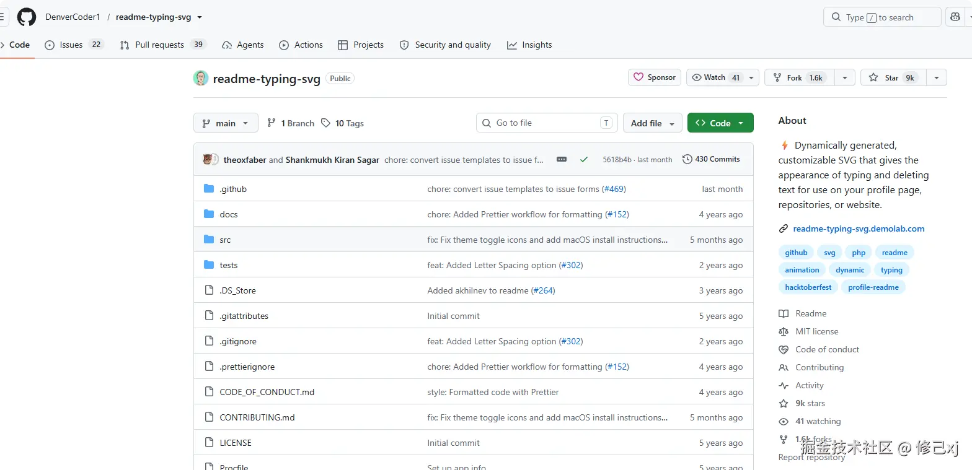Select the .DS_Store file icon

click(209, 290)
